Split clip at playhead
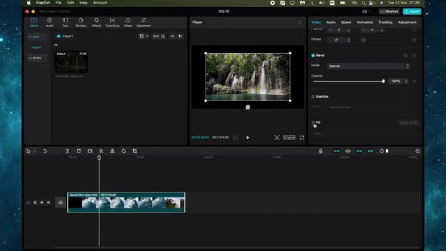This screenshot has height=251, width=446. pos(68,151)
